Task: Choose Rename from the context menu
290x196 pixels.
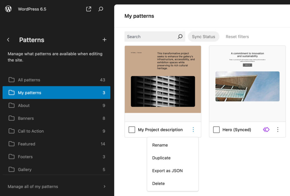Action: 160,145
